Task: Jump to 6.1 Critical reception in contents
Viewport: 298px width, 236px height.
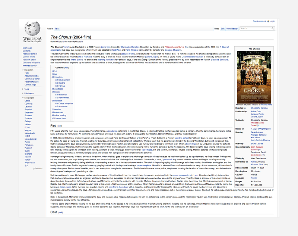Action: [64, 104]
